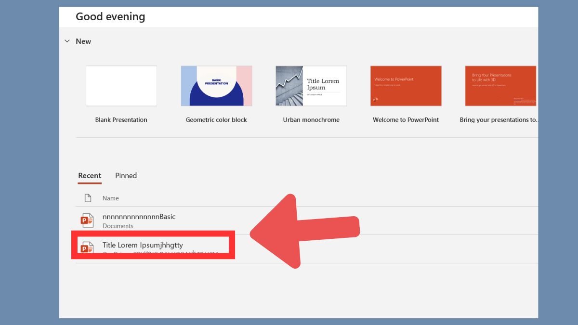
Task: Collapse the New section chevron
Action: pos(67,41)
